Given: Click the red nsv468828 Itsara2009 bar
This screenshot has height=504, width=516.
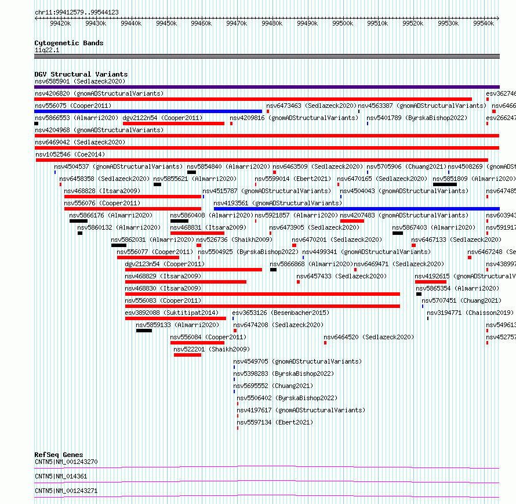Looking at the screenshot, I should pyautogui.click(x=133, y=197).
